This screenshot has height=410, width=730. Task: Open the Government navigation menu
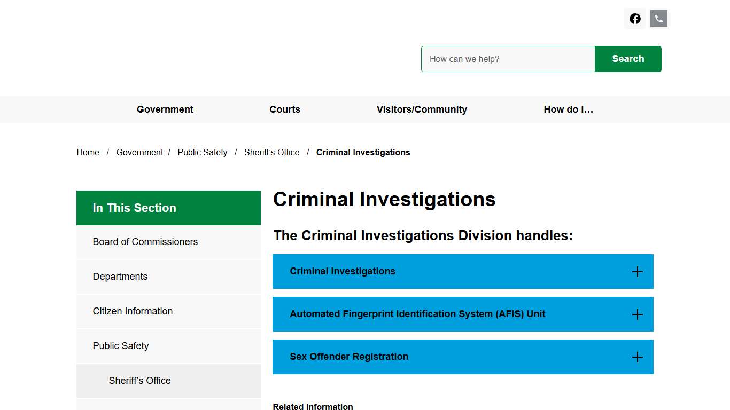point(165,109)
